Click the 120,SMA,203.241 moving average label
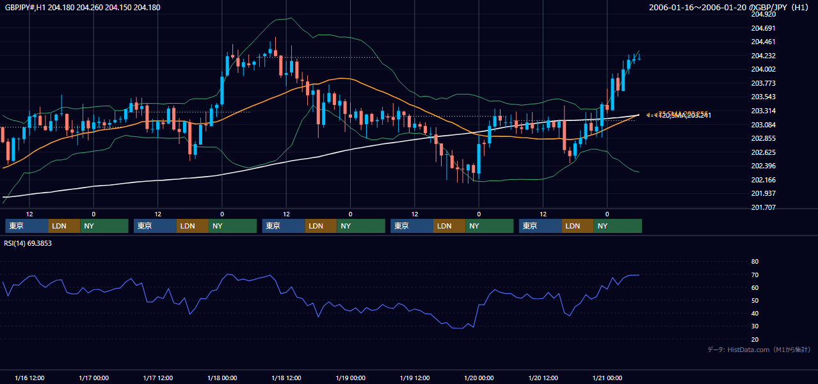The image size is (818, 384). click(x=684, y=116)
